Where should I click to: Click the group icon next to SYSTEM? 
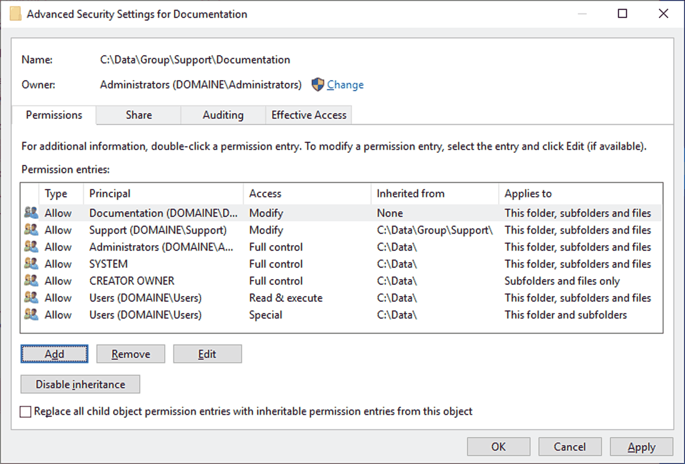click(31, 263)
